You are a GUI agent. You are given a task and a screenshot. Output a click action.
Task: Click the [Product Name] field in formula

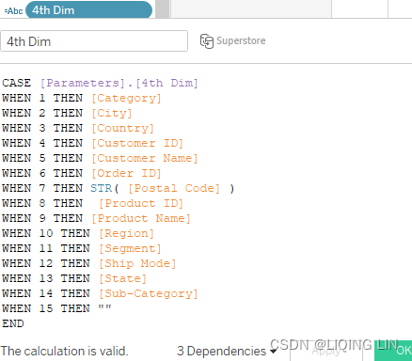(141, 218)
